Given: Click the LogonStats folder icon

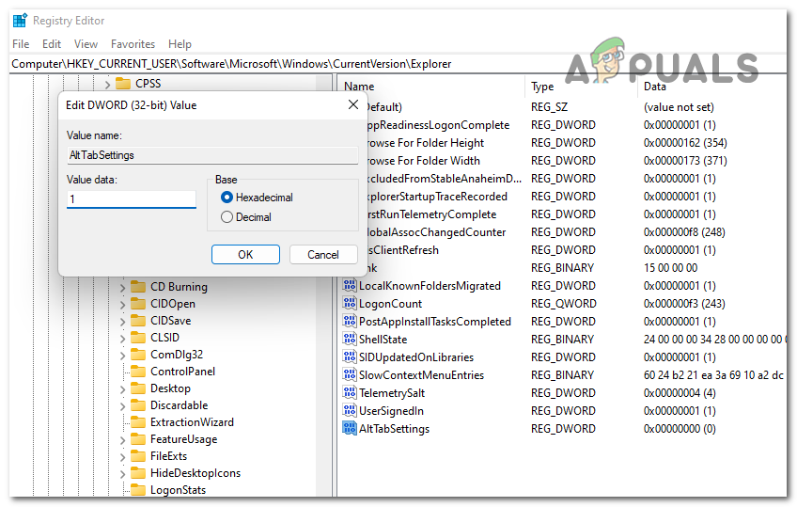Looking at the screenshot, I should (138, 490).
